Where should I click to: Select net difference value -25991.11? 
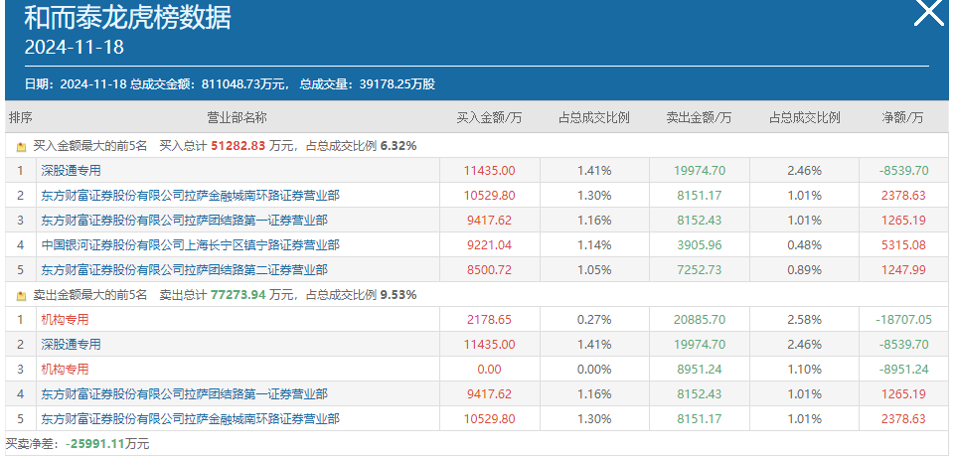pos(95,444)
